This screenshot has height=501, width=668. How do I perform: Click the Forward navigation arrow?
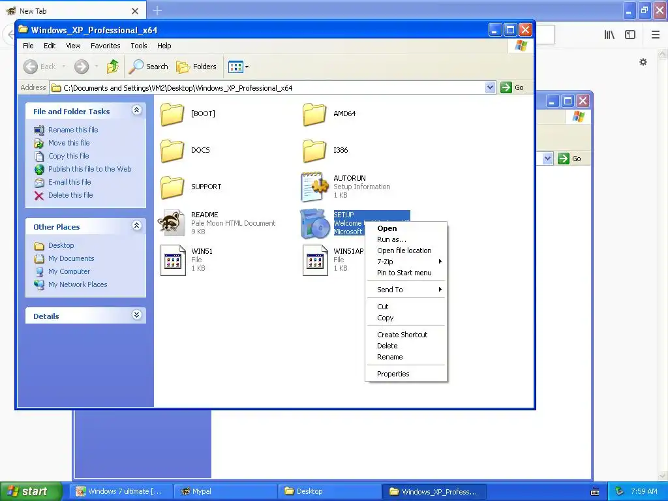click(82, 67)
